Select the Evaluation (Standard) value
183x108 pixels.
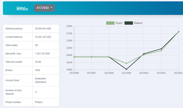pyautogui.click(x=40, y=80)
